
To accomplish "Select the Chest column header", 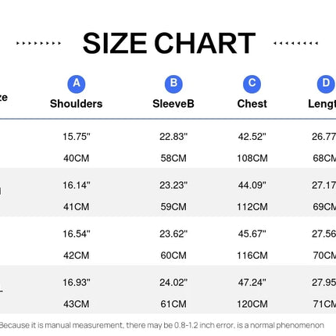I will (252, 104).
